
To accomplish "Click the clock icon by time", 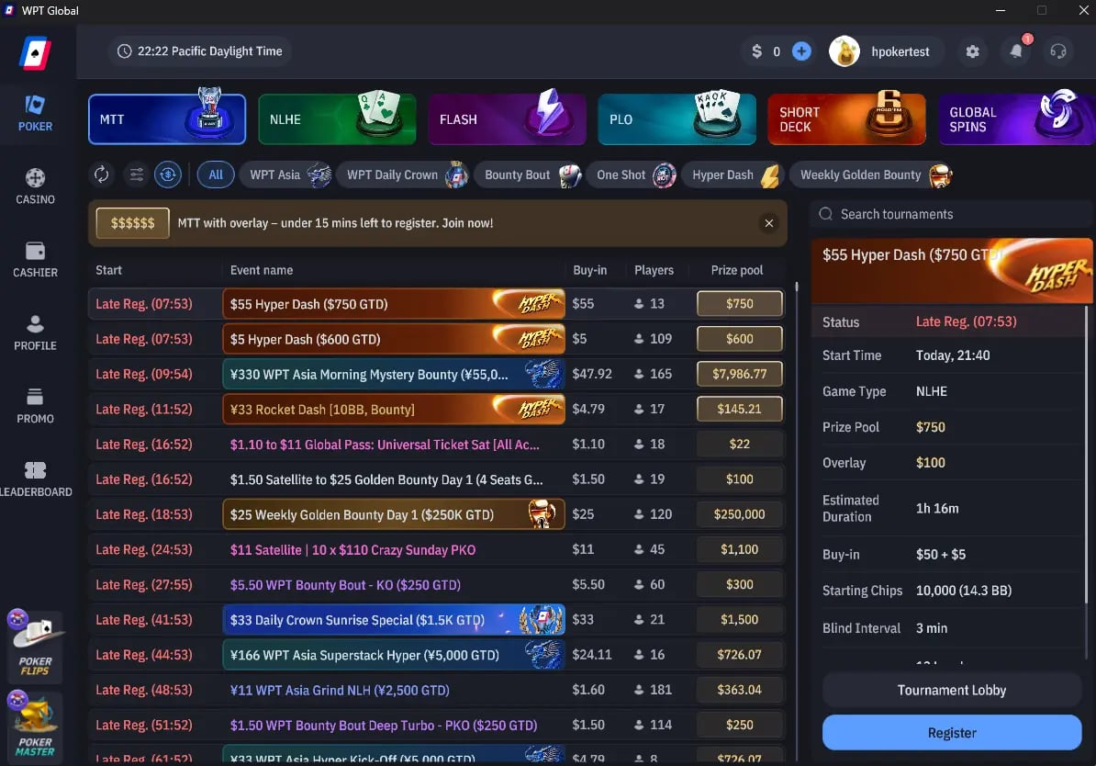I will coord(125,51).
